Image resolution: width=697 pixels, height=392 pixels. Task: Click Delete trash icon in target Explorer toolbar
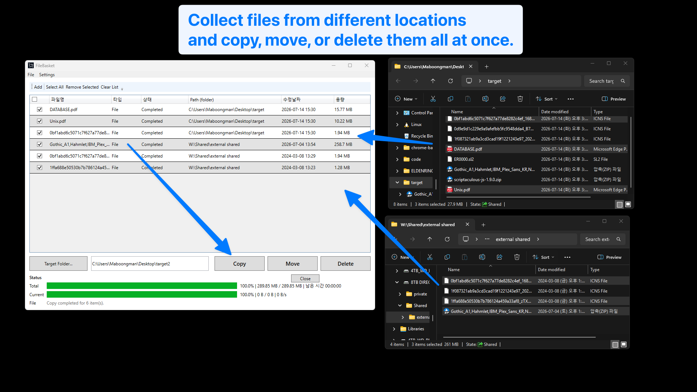tap(520, 99)
